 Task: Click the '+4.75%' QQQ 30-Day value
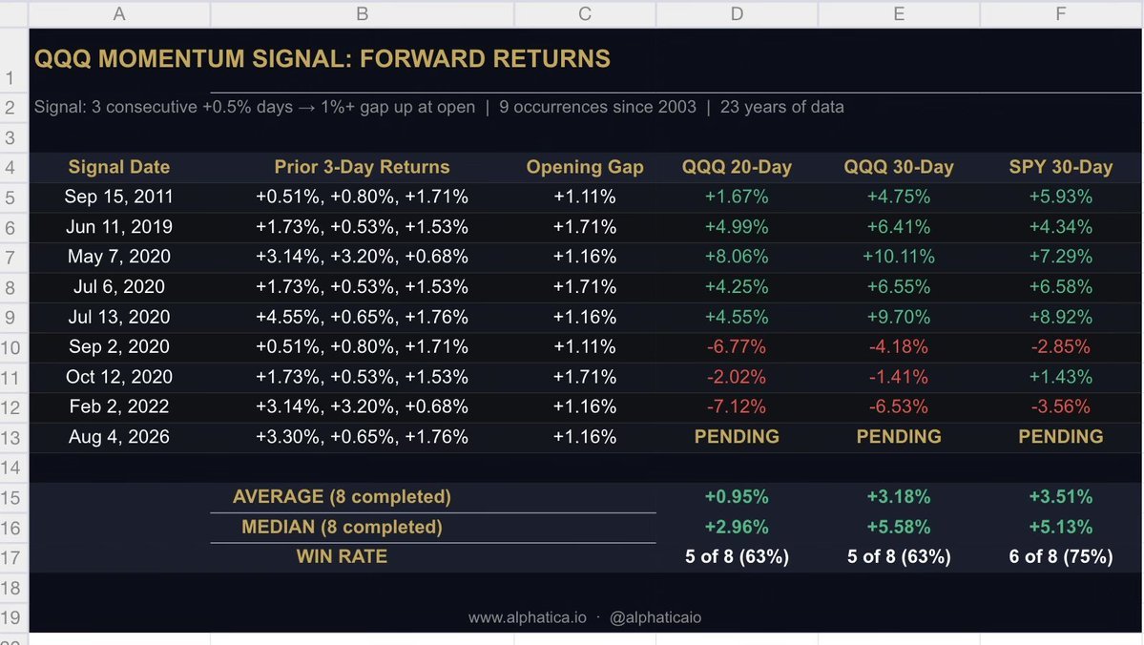point(899,197)
